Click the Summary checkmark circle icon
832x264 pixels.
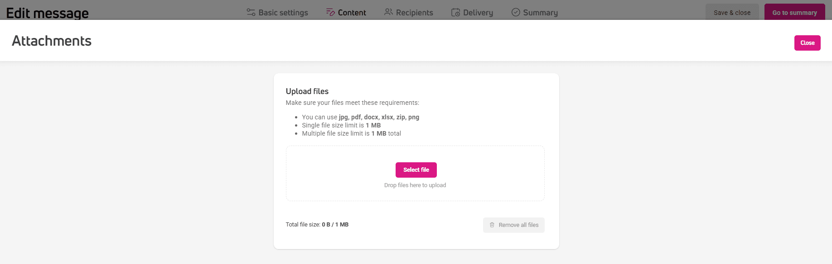coord(516,12)
